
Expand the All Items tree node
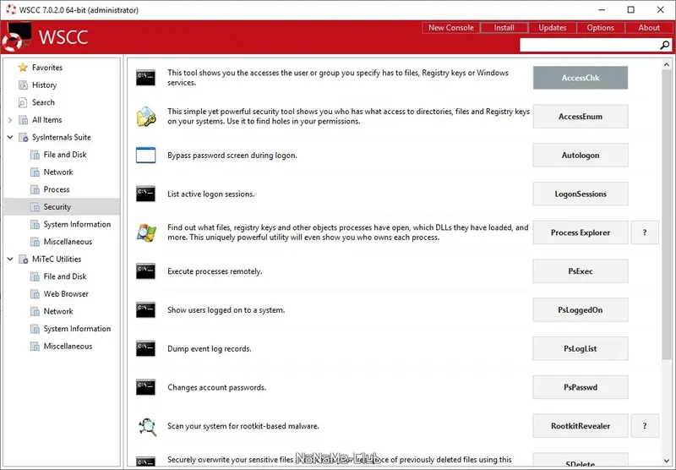[10, 120]
